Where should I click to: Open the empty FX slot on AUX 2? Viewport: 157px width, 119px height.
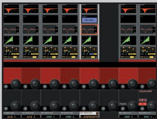(31, 19)
